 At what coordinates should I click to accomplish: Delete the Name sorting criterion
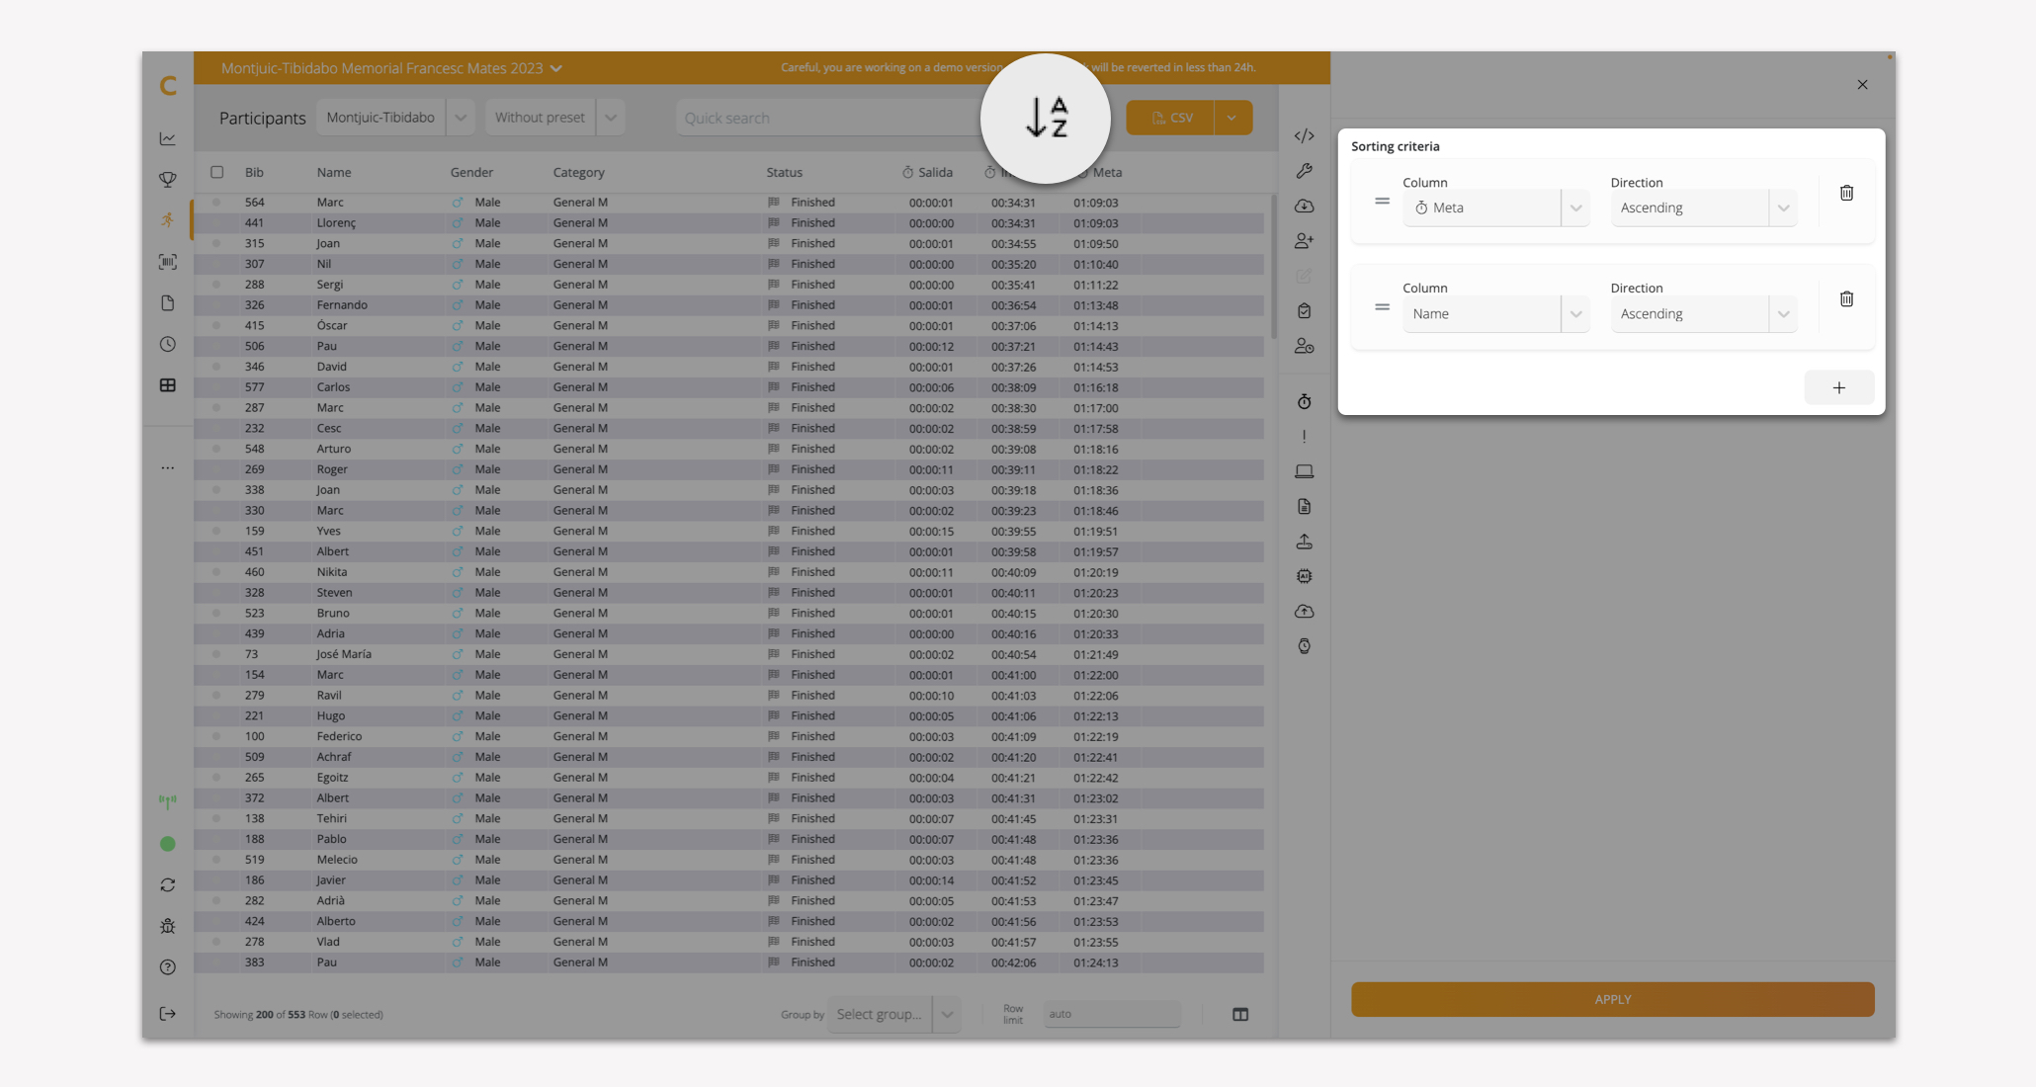(x=1846, y=298)
